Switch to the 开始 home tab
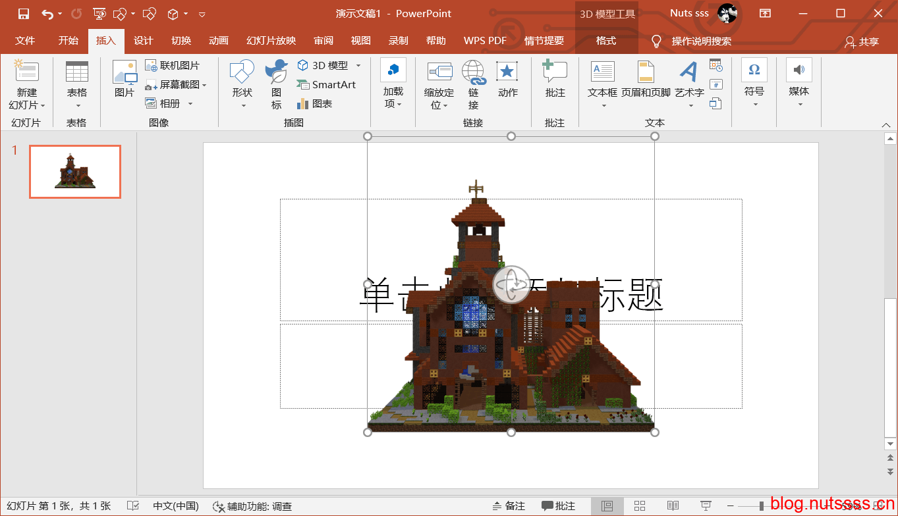Screen dimensions: 898x516 tap(68, 41)
